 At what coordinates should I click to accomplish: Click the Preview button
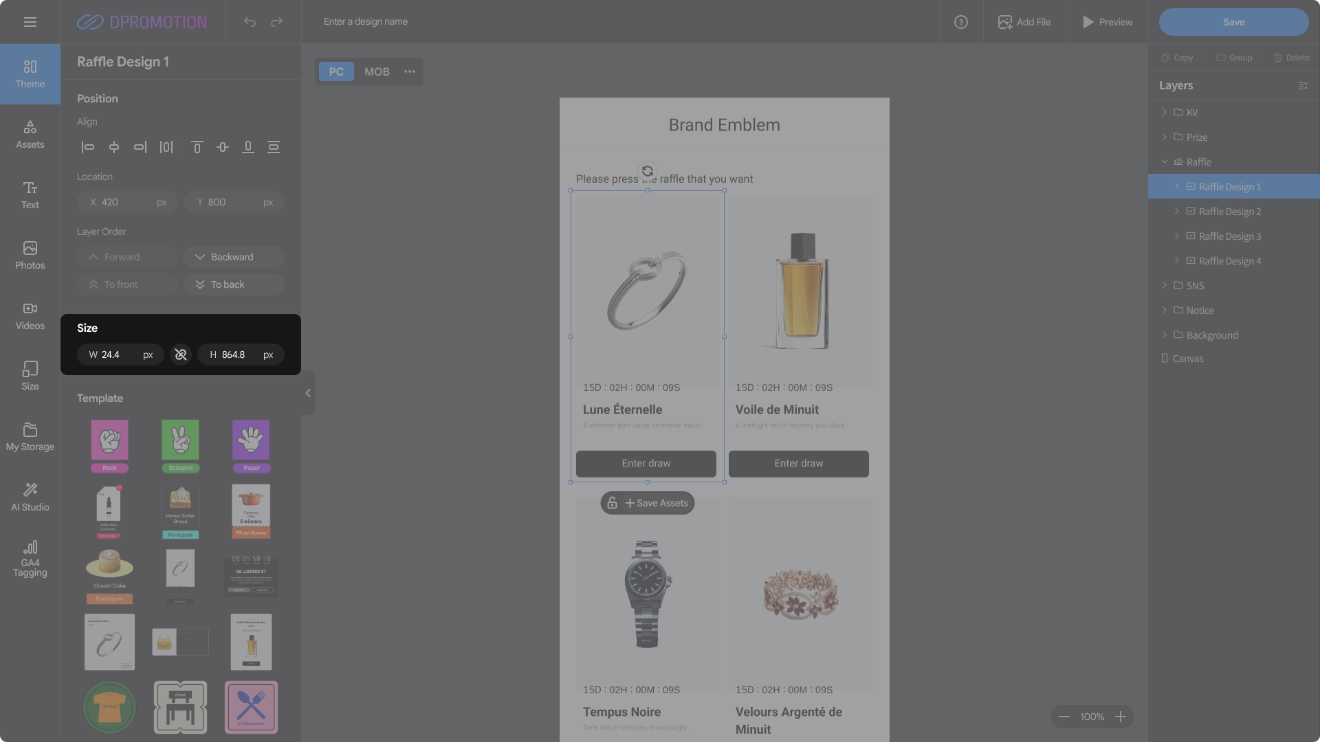pyautogui.click(x=1107, y=22)
